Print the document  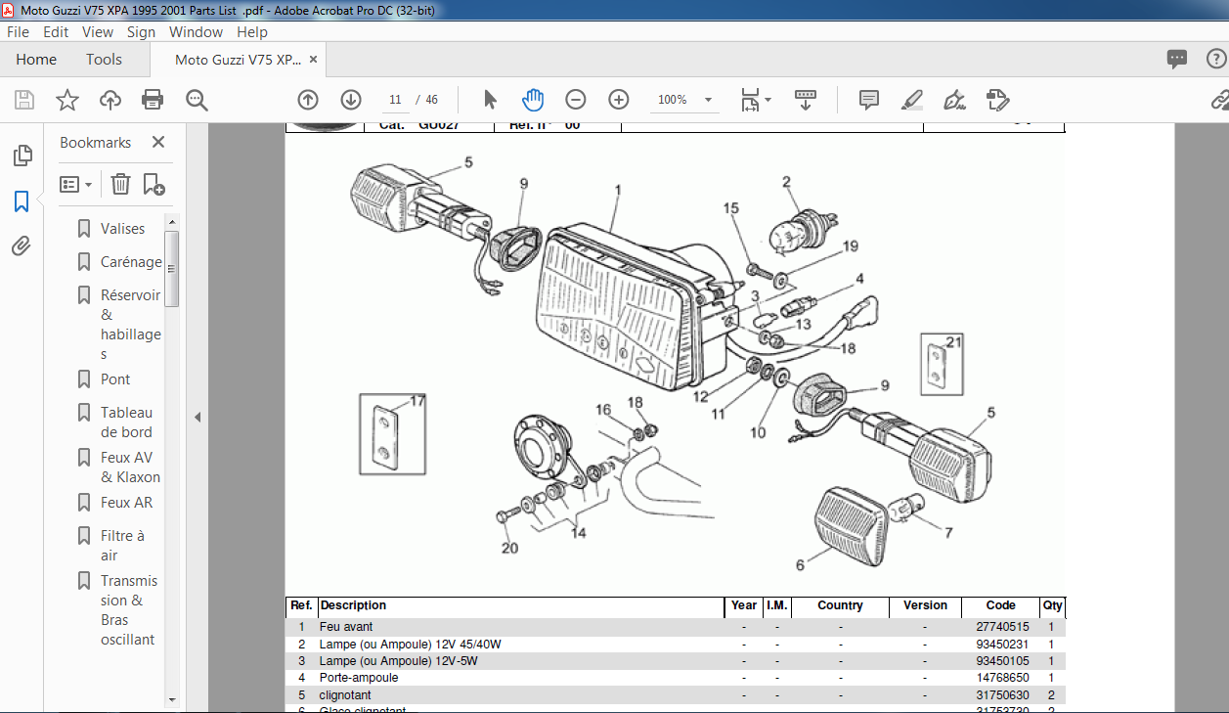(153, 100)
